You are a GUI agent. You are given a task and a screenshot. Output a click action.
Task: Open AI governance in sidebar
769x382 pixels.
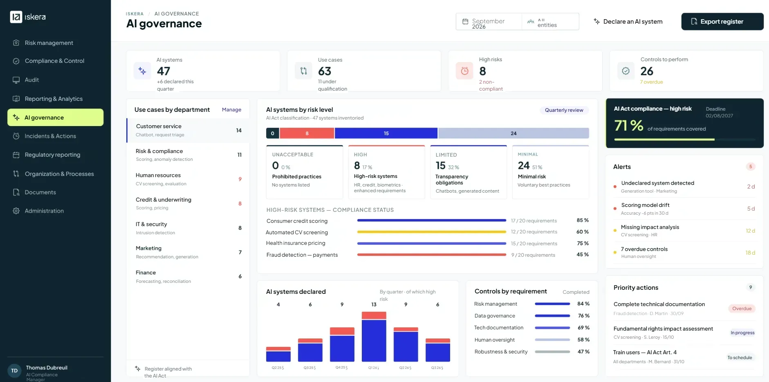click(x=56, y=118)
